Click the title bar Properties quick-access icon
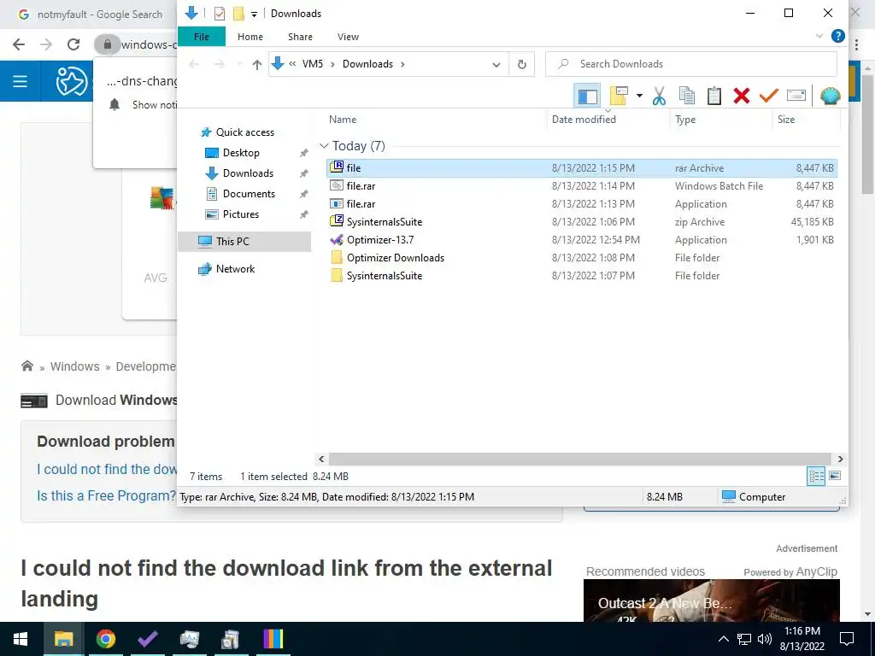The image size is (875, 656). point(220,14)
